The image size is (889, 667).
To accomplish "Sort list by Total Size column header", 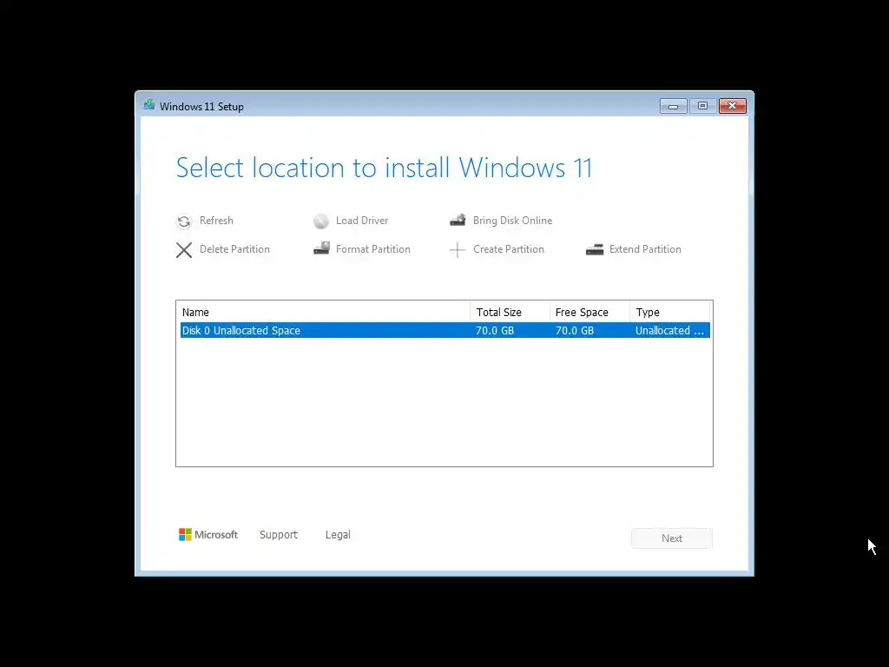I will 510,312.
